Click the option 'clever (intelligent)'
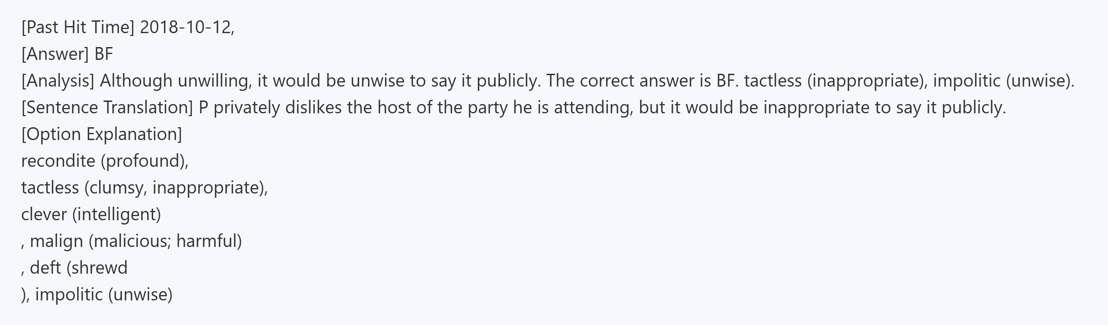The width and height of the screenshot is (1108, 325). 91,215
